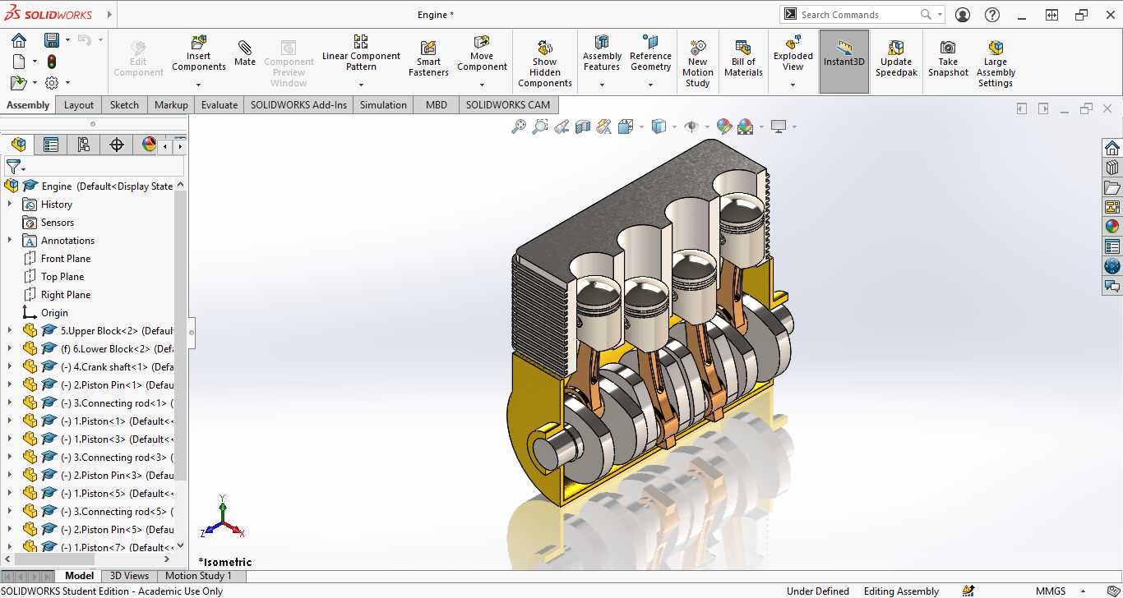Click the MMGS unit system in status bar

1051,591
